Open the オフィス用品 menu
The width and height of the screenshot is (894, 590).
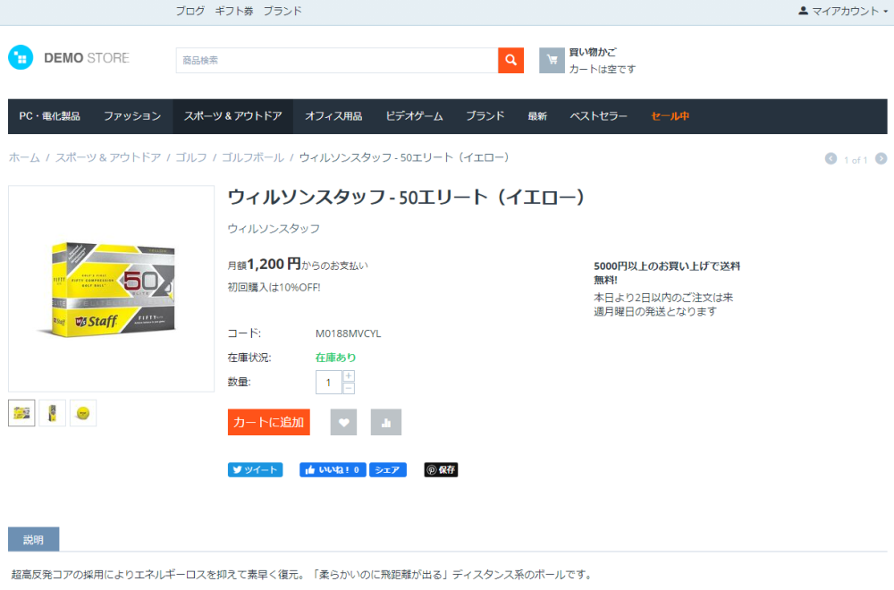pos(333,116)
